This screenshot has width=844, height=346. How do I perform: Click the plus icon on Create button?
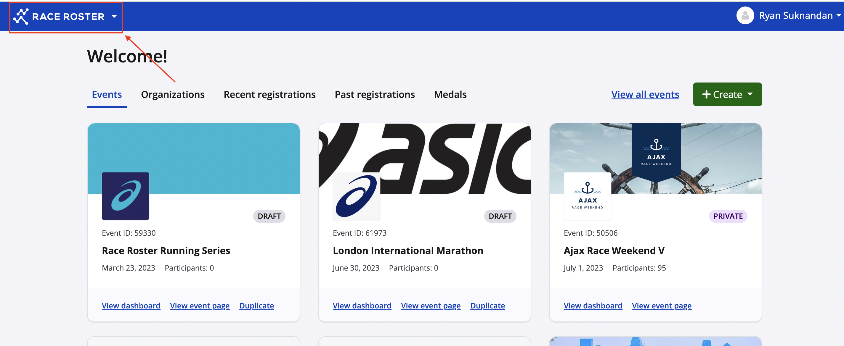(706, 95)
